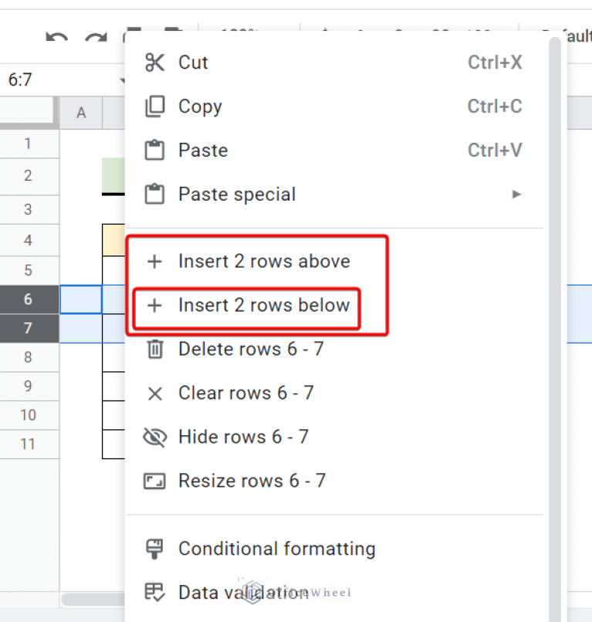Click the green filled cell in row 2

tap(113, 175)
